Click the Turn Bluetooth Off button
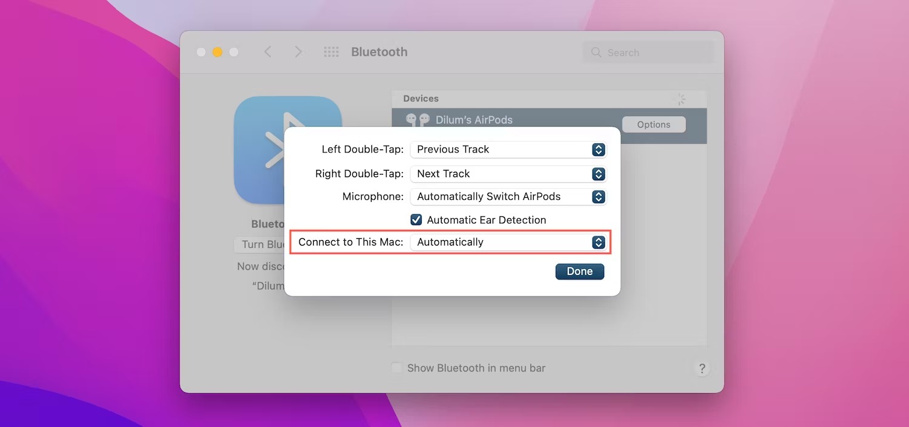This screenshot has width=909, height=427. pos(259,244)
